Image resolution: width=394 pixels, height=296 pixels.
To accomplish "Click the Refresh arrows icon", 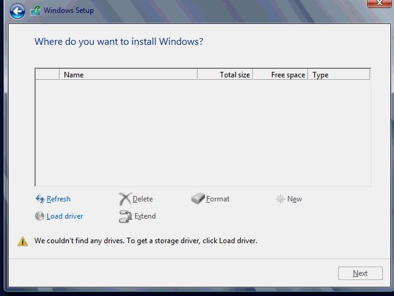I will coord(40,199).
